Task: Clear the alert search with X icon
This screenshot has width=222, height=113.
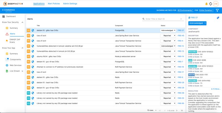Action: point(181,19)
